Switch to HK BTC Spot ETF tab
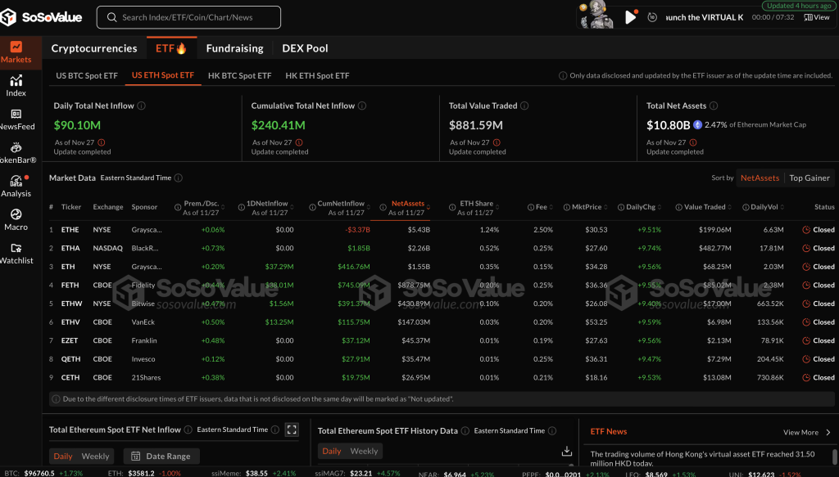839x477 pixels. pos(240,75)
